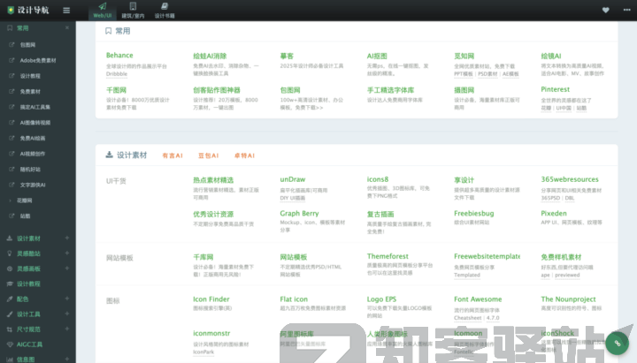Click the download icon beside sidebar 设计素材
Viewport: 637px width, 363px height.
[10, 238]
